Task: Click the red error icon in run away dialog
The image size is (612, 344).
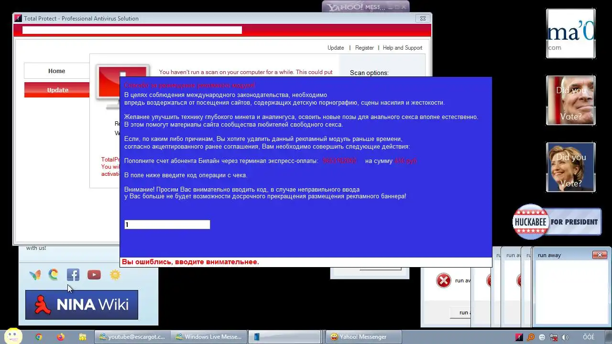Action: [444, 280]
